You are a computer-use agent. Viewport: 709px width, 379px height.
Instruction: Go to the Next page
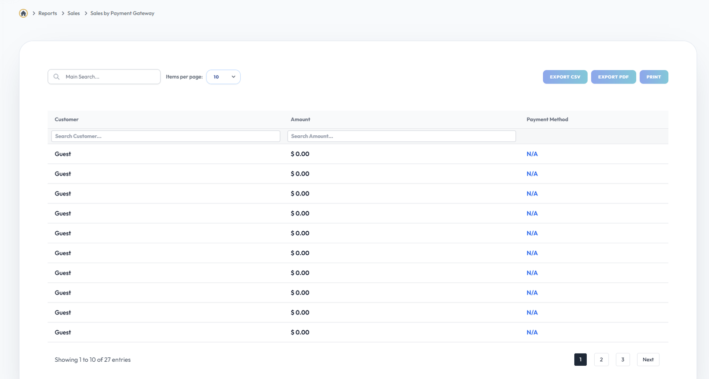pos(648,360)
